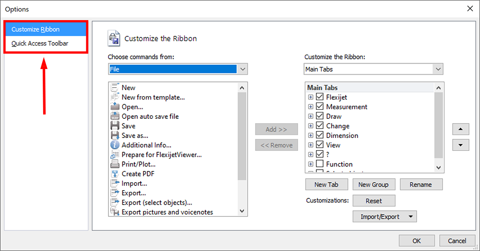
Task: Click the Additional Info icon
Action: point(115,145)
